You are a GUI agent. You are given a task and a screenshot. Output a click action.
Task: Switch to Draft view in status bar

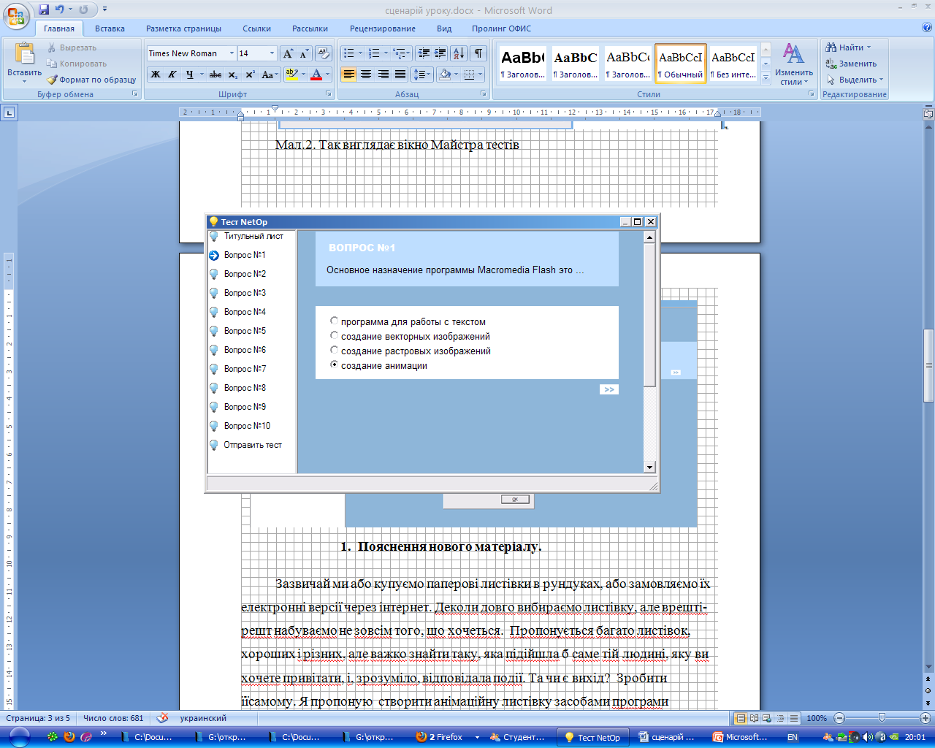coord(794,718)
